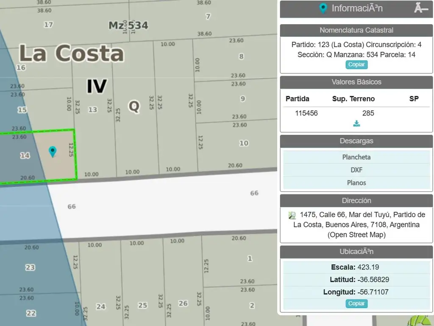Click the Latitud value row
Image resolution: width=434 pixels, height=326 pixels.
coord(356,280)
